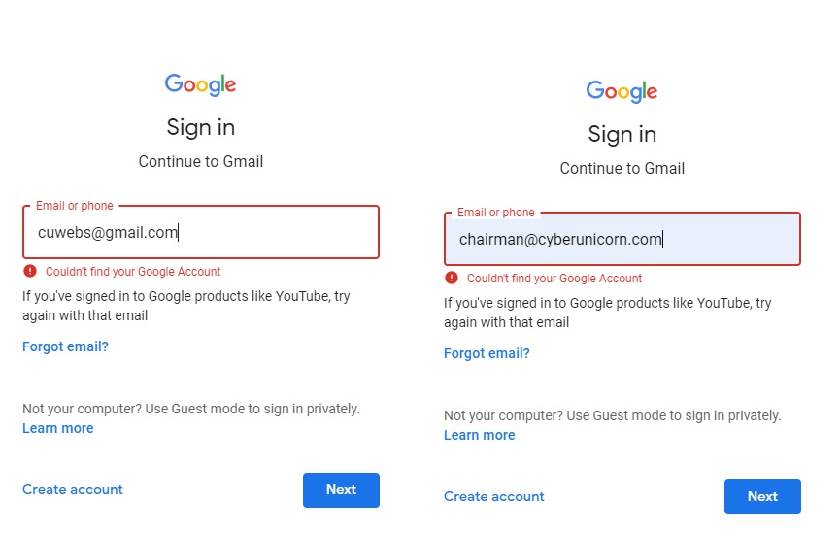Open Forgot email link below the chairman@cyberunicorn.com field
The image size is (840, 560).
487,353
